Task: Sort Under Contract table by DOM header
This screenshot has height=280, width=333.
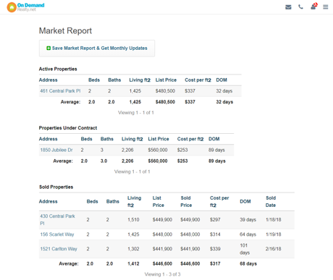Action: (x=214, y=139)
